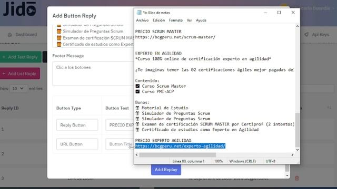Click the Dashboard home icon
The width and height of the screenshot is (337, 189).
(x=9, y=35)
